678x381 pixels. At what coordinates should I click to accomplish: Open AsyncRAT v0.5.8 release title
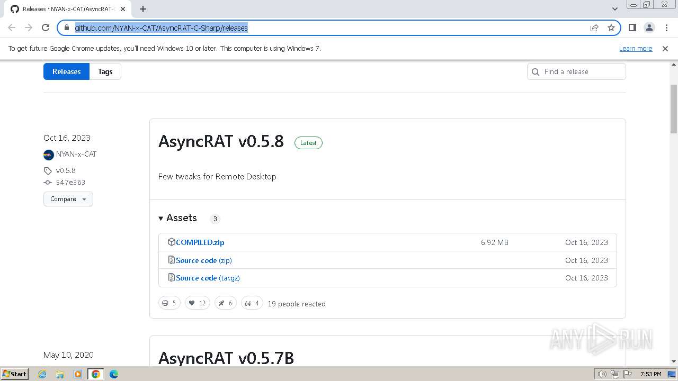(221, 141)
